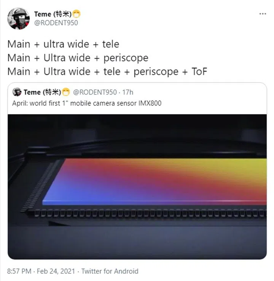Open Teme (特米) display name at top
The image size is (274, 281).
(x=53, y=14)
